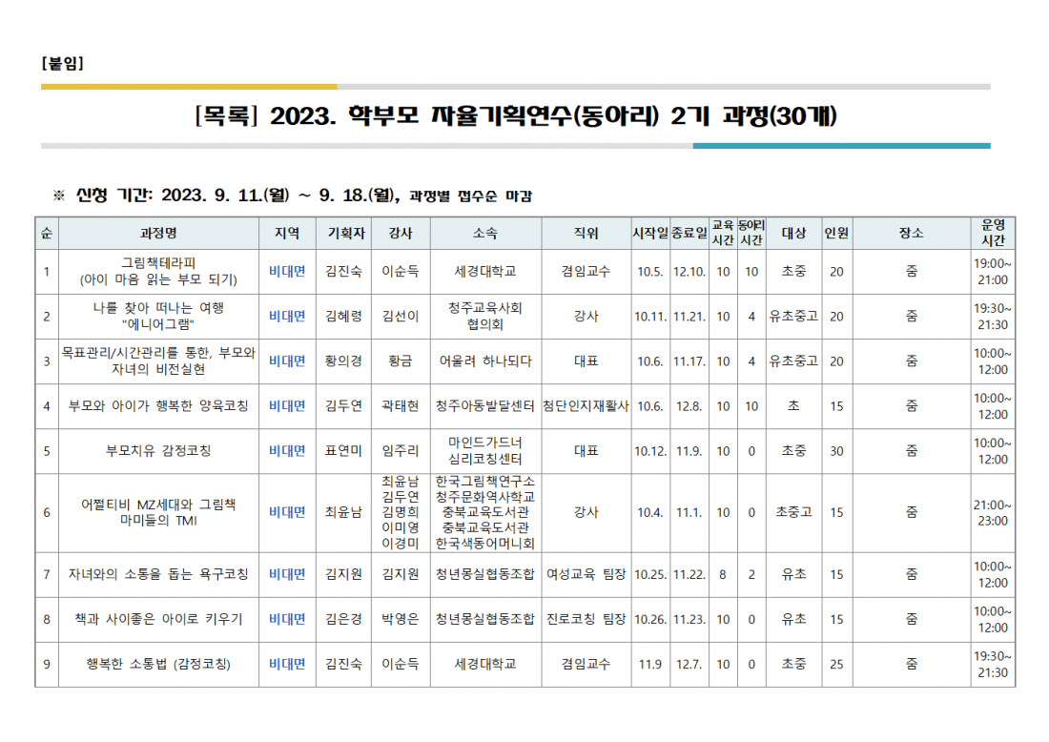Click headcount 25 in row 9
Screen dimensions: 1049x742
pos(836,665)
